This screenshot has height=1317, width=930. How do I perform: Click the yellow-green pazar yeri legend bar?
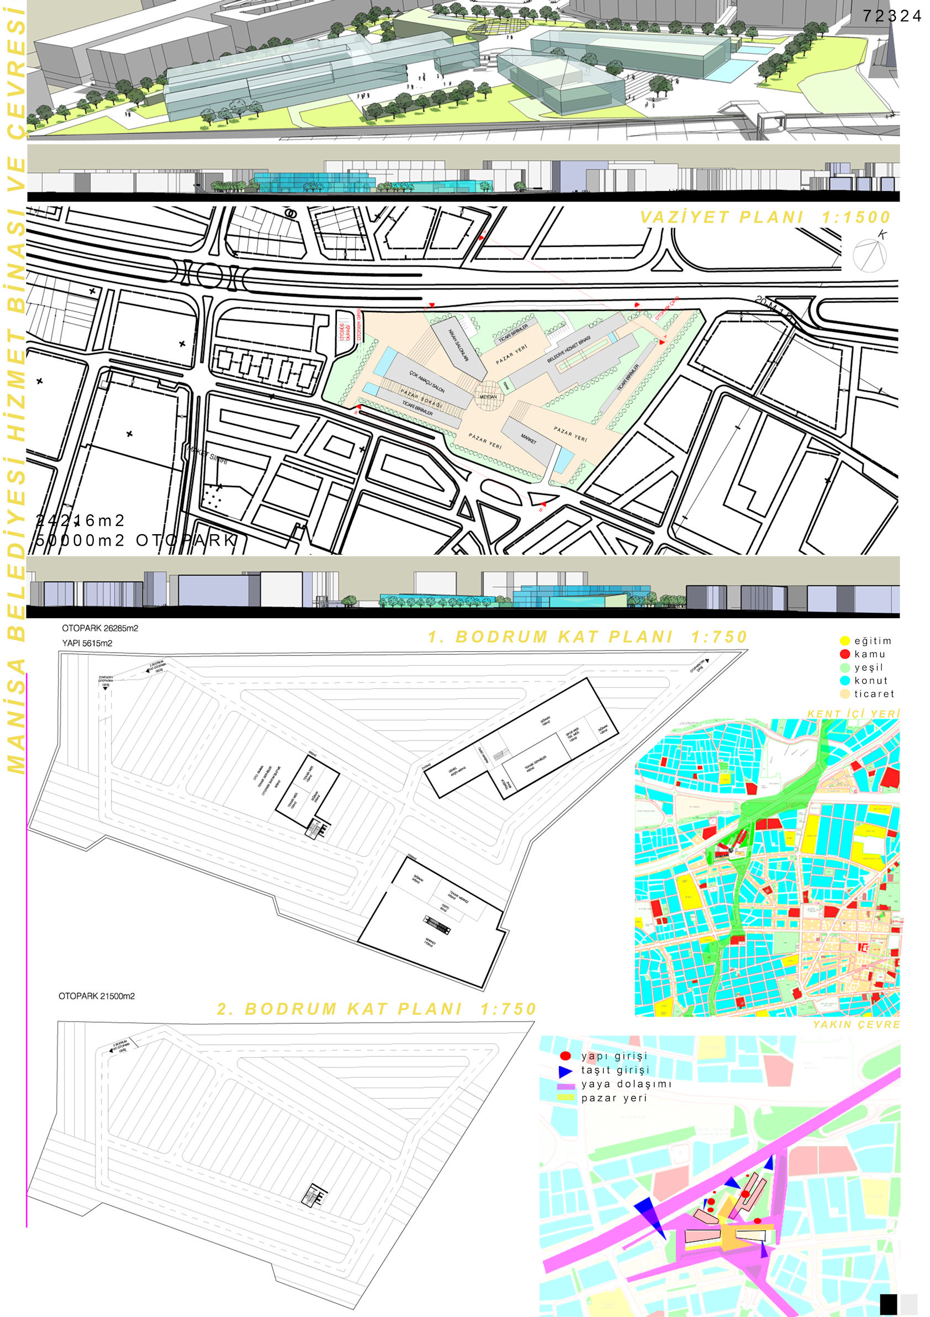566,1097
